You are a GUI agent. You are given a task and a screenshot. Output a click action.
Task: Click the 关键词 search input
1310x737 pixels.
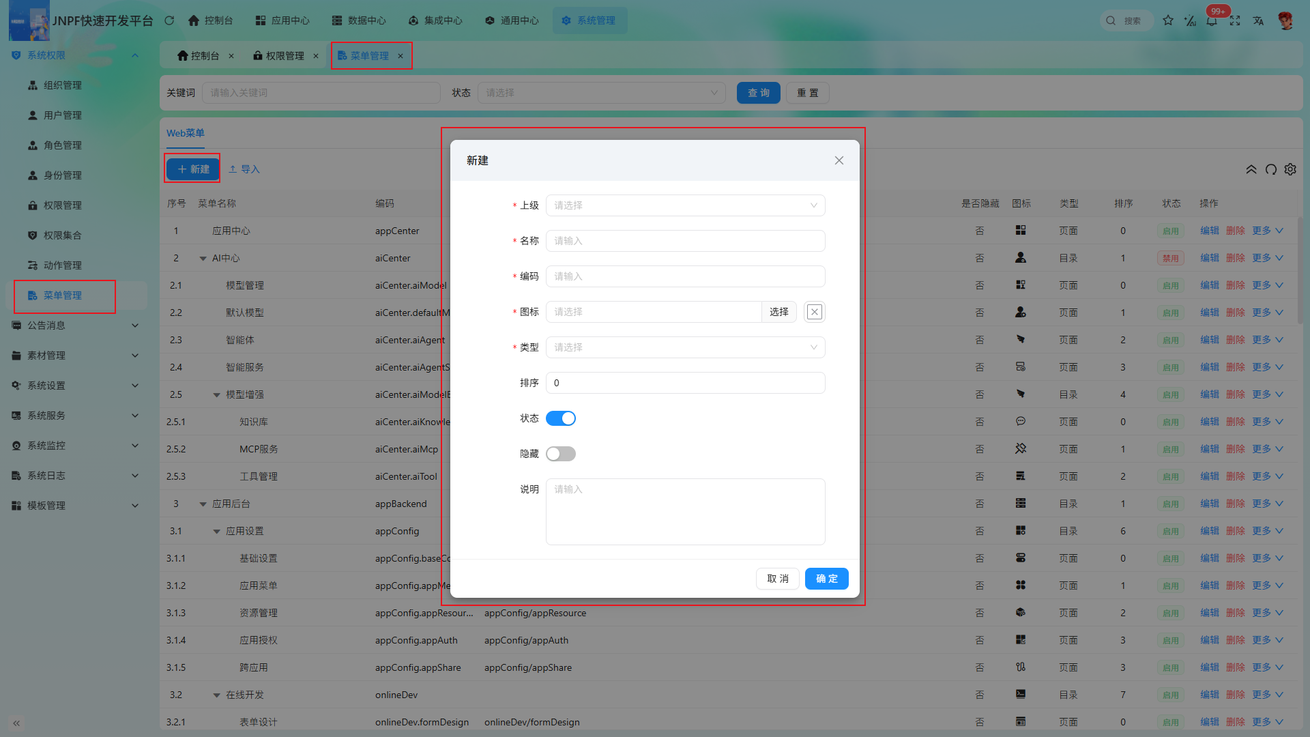321,93
